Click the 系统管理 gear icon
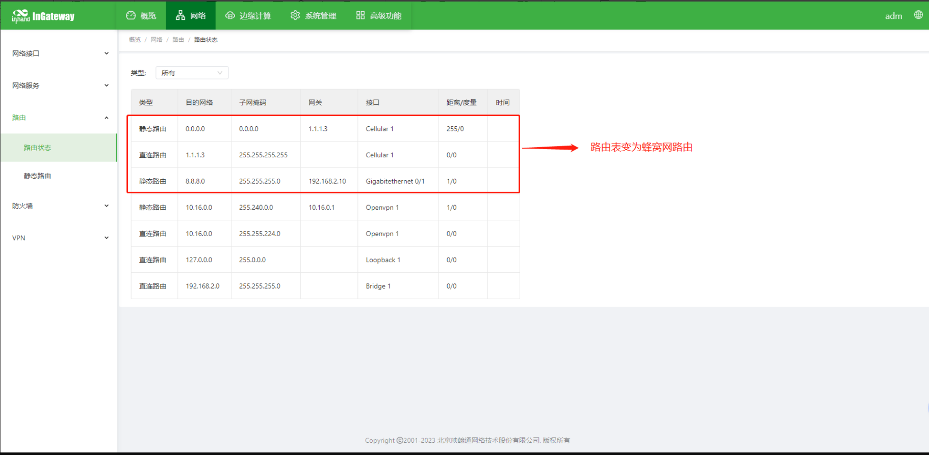Screen dimensions: 929x455 (295, 16)
